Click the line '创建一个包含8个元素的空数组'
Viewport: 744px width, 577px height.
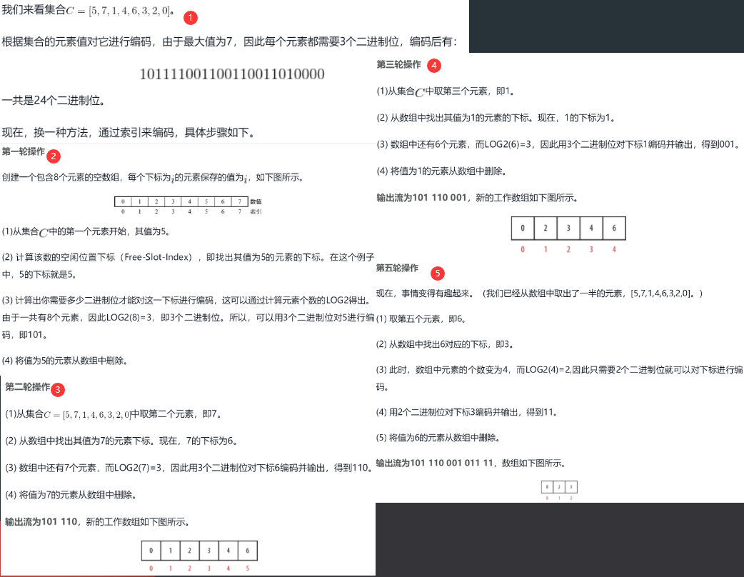click(x=152, y=178)
